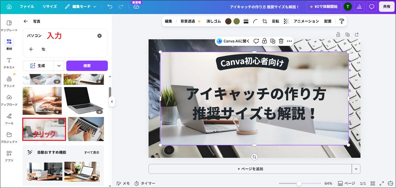Click すべて表示 in 自動おすすめ機能
The image size is (396, 188).
pyautogui.click(x=92, y=152)
